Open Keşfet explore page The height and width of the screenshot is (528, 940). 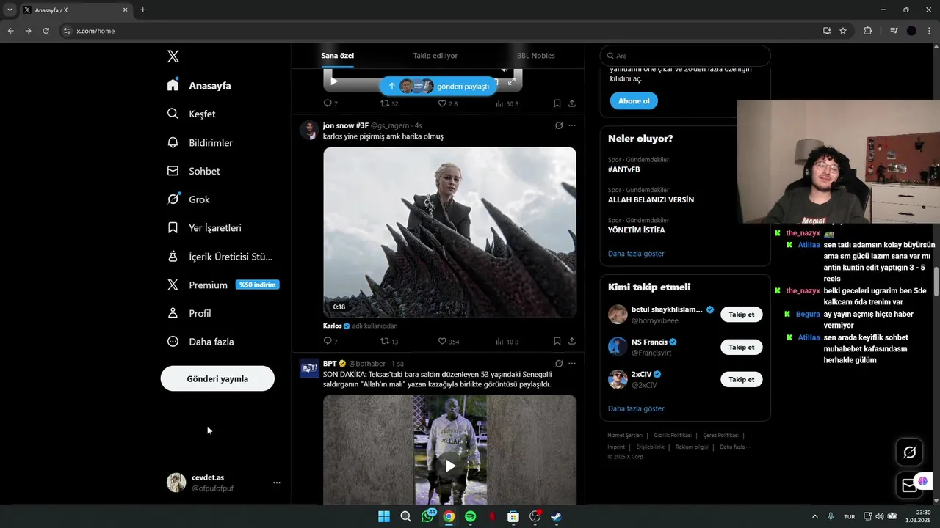tap(191, 114)
